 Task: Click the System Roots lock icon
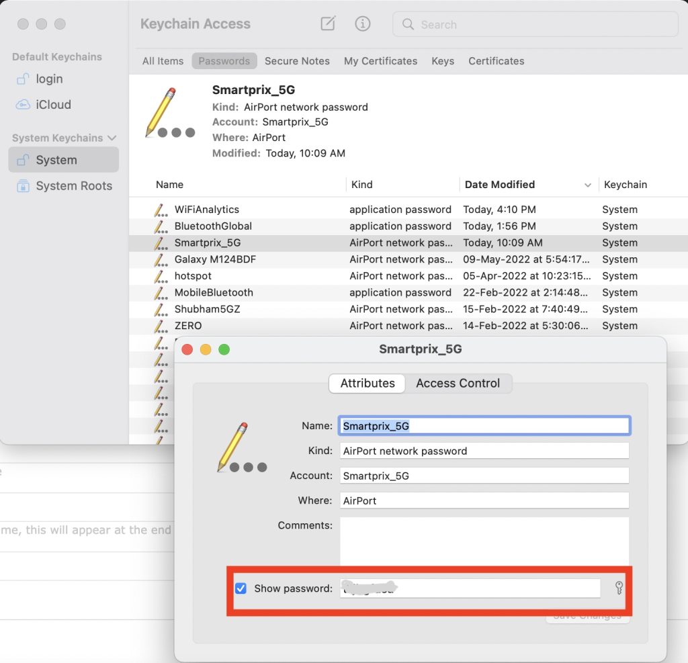point(23,185)
